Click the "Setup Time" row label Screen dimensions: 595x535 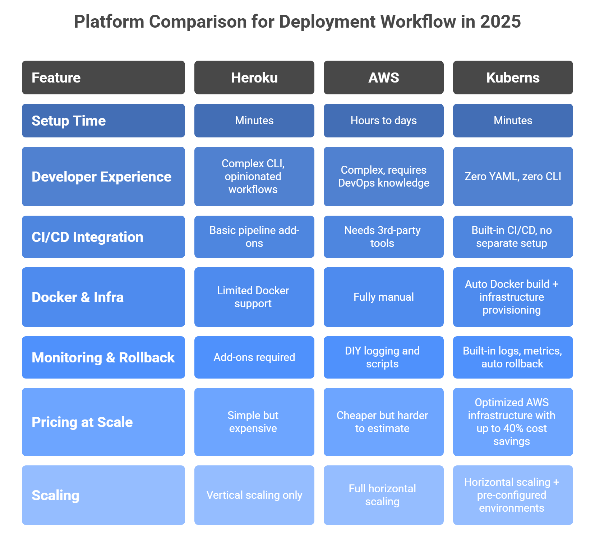(x=103, y=121)
